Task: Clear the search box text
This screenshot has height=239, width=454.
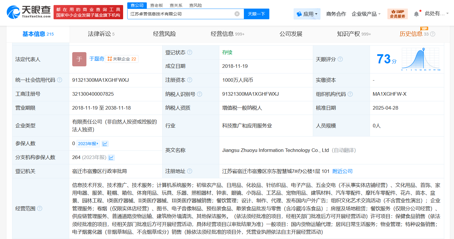Action: [x=237, y=14]
